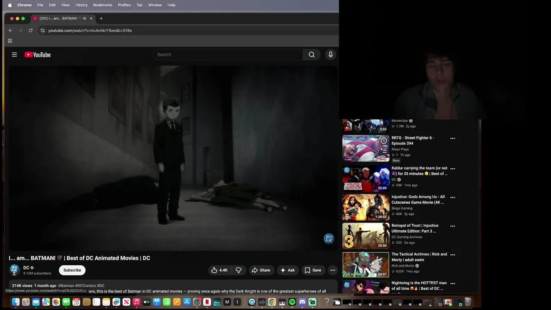Open App Store in the Dock
Viewport: 551px width, 310px height.
187,302
